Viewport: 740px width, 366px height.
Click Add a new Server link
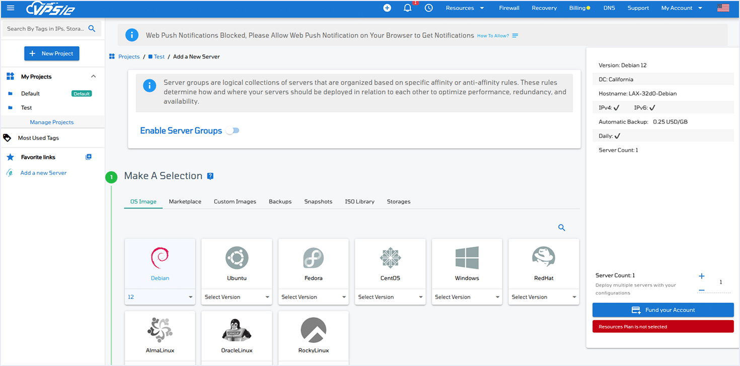(43, 173)
